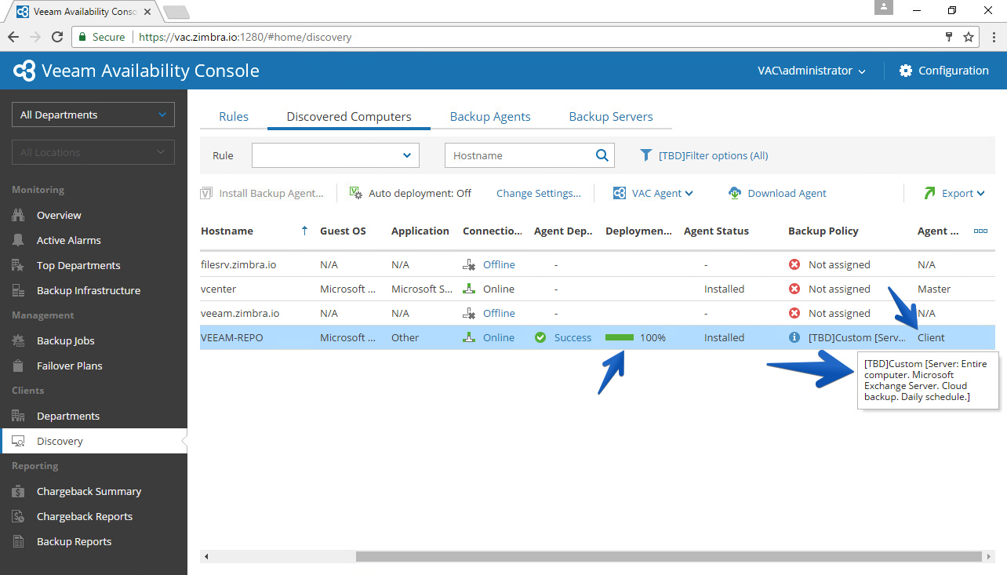1007x575 pixels.
Task: Click the Backup Jobs gear icon
Action: pyautogui.click(x=19, y=340)
